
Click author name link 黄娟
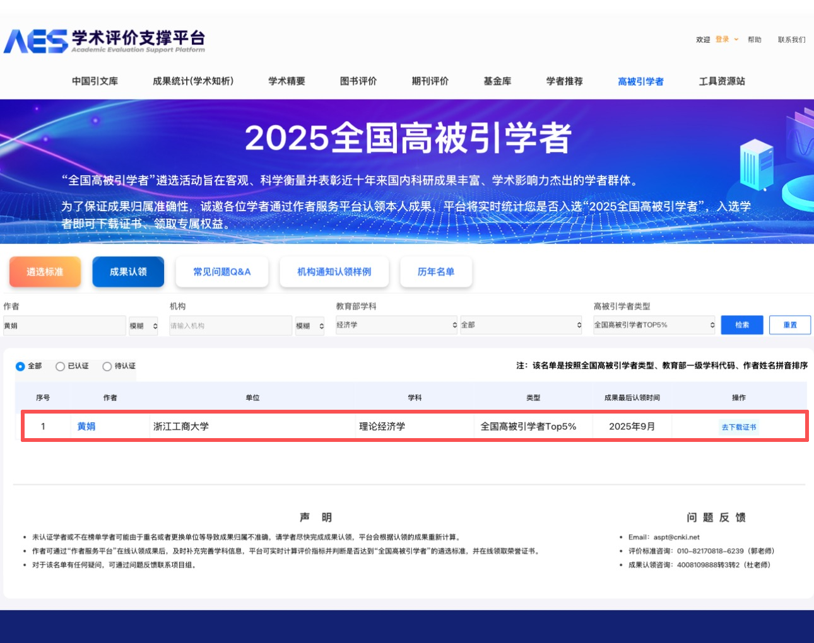pyautogui.click(x=86, y=427)
